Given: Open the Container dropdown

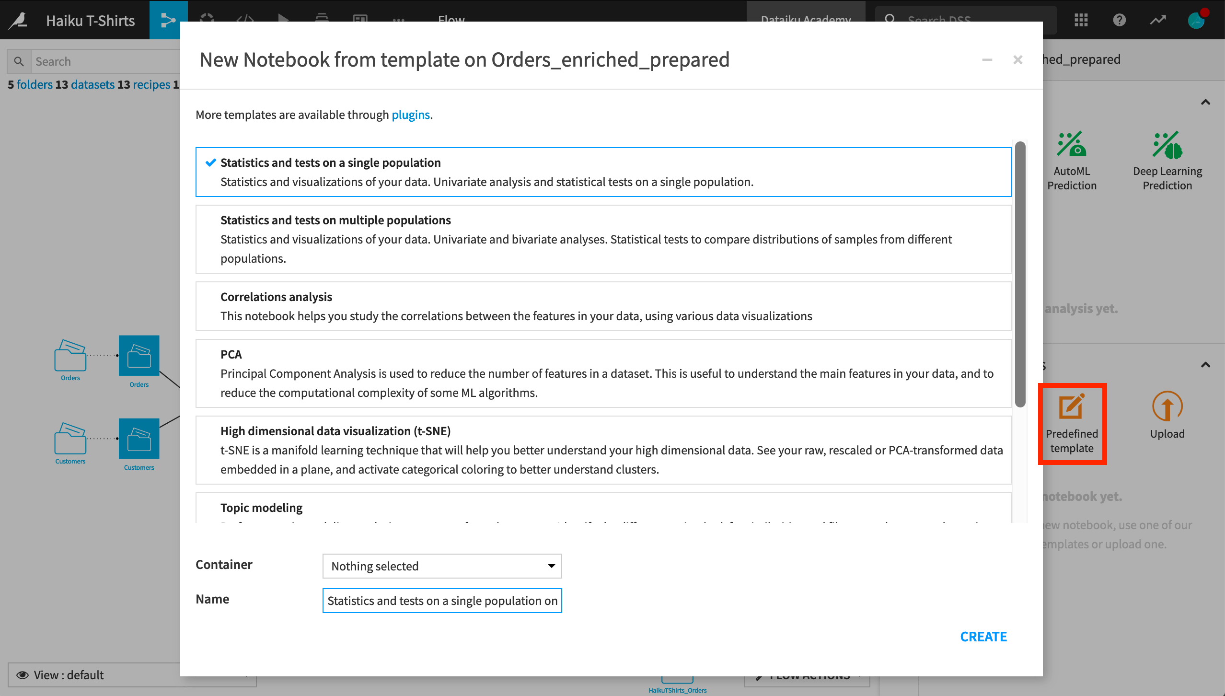Looking at the screenshot, I should tap(441, 566).
